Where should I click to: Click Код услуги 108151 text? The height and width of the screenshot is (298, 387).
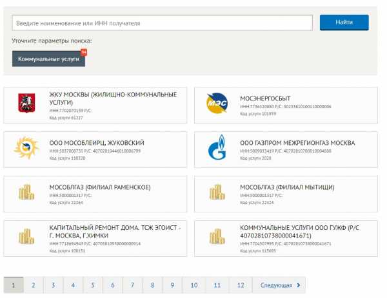67,251
